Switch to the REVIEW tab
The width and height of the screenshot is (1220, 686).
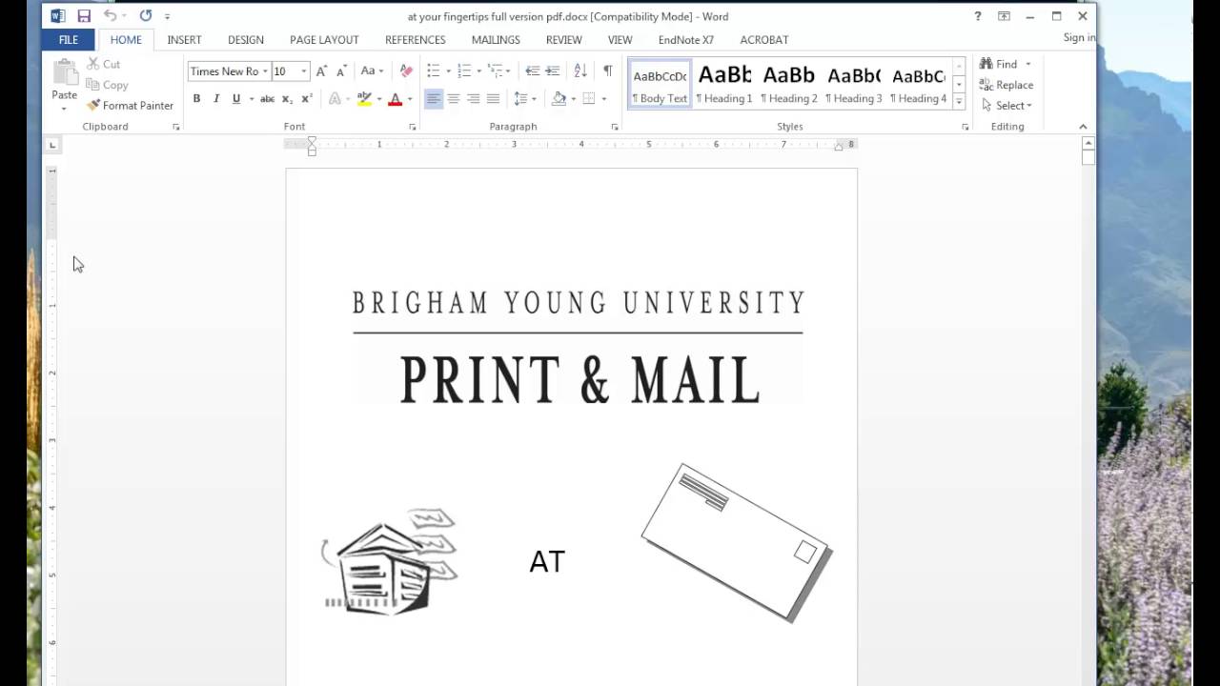563,40
